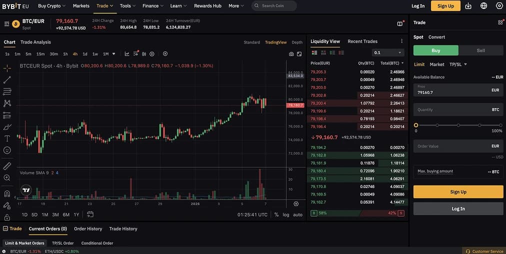The image size is (506, 254).
Task: Toggle log scale on the chart
Action: pos(286,214)
